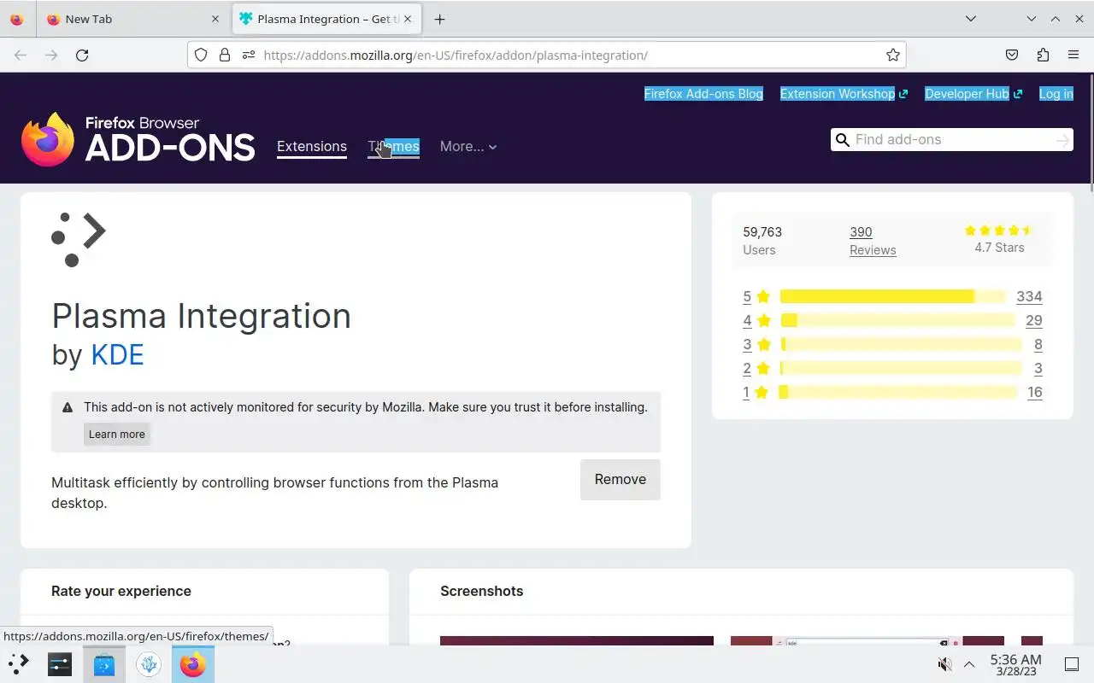Screen dimensions: 1094x683
Task: Click the search magnifier icon
Action: point(843,139)
